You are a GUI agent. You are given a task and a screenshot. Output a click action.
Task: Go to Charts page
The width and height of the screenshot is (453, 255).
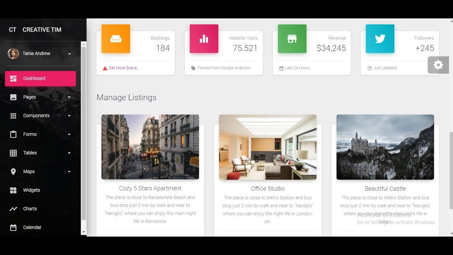(40, 209)
